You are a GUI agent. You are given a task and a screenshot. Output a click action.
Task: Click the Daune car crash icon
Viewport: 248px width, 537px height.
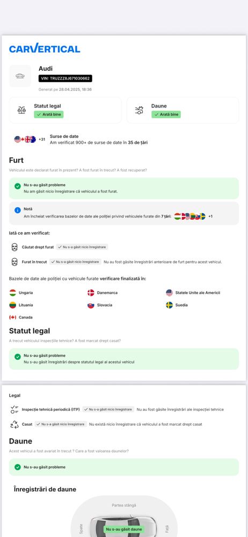click(x=139, y=110)
